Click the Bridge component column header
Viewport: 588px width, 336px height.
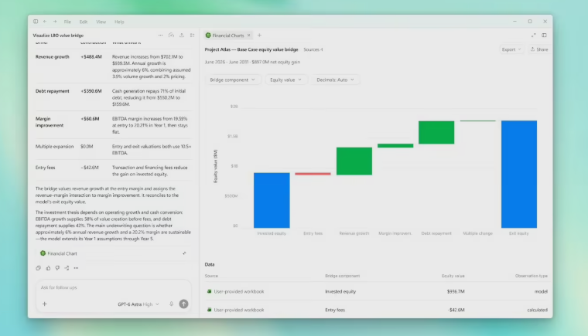coord(343,276)
